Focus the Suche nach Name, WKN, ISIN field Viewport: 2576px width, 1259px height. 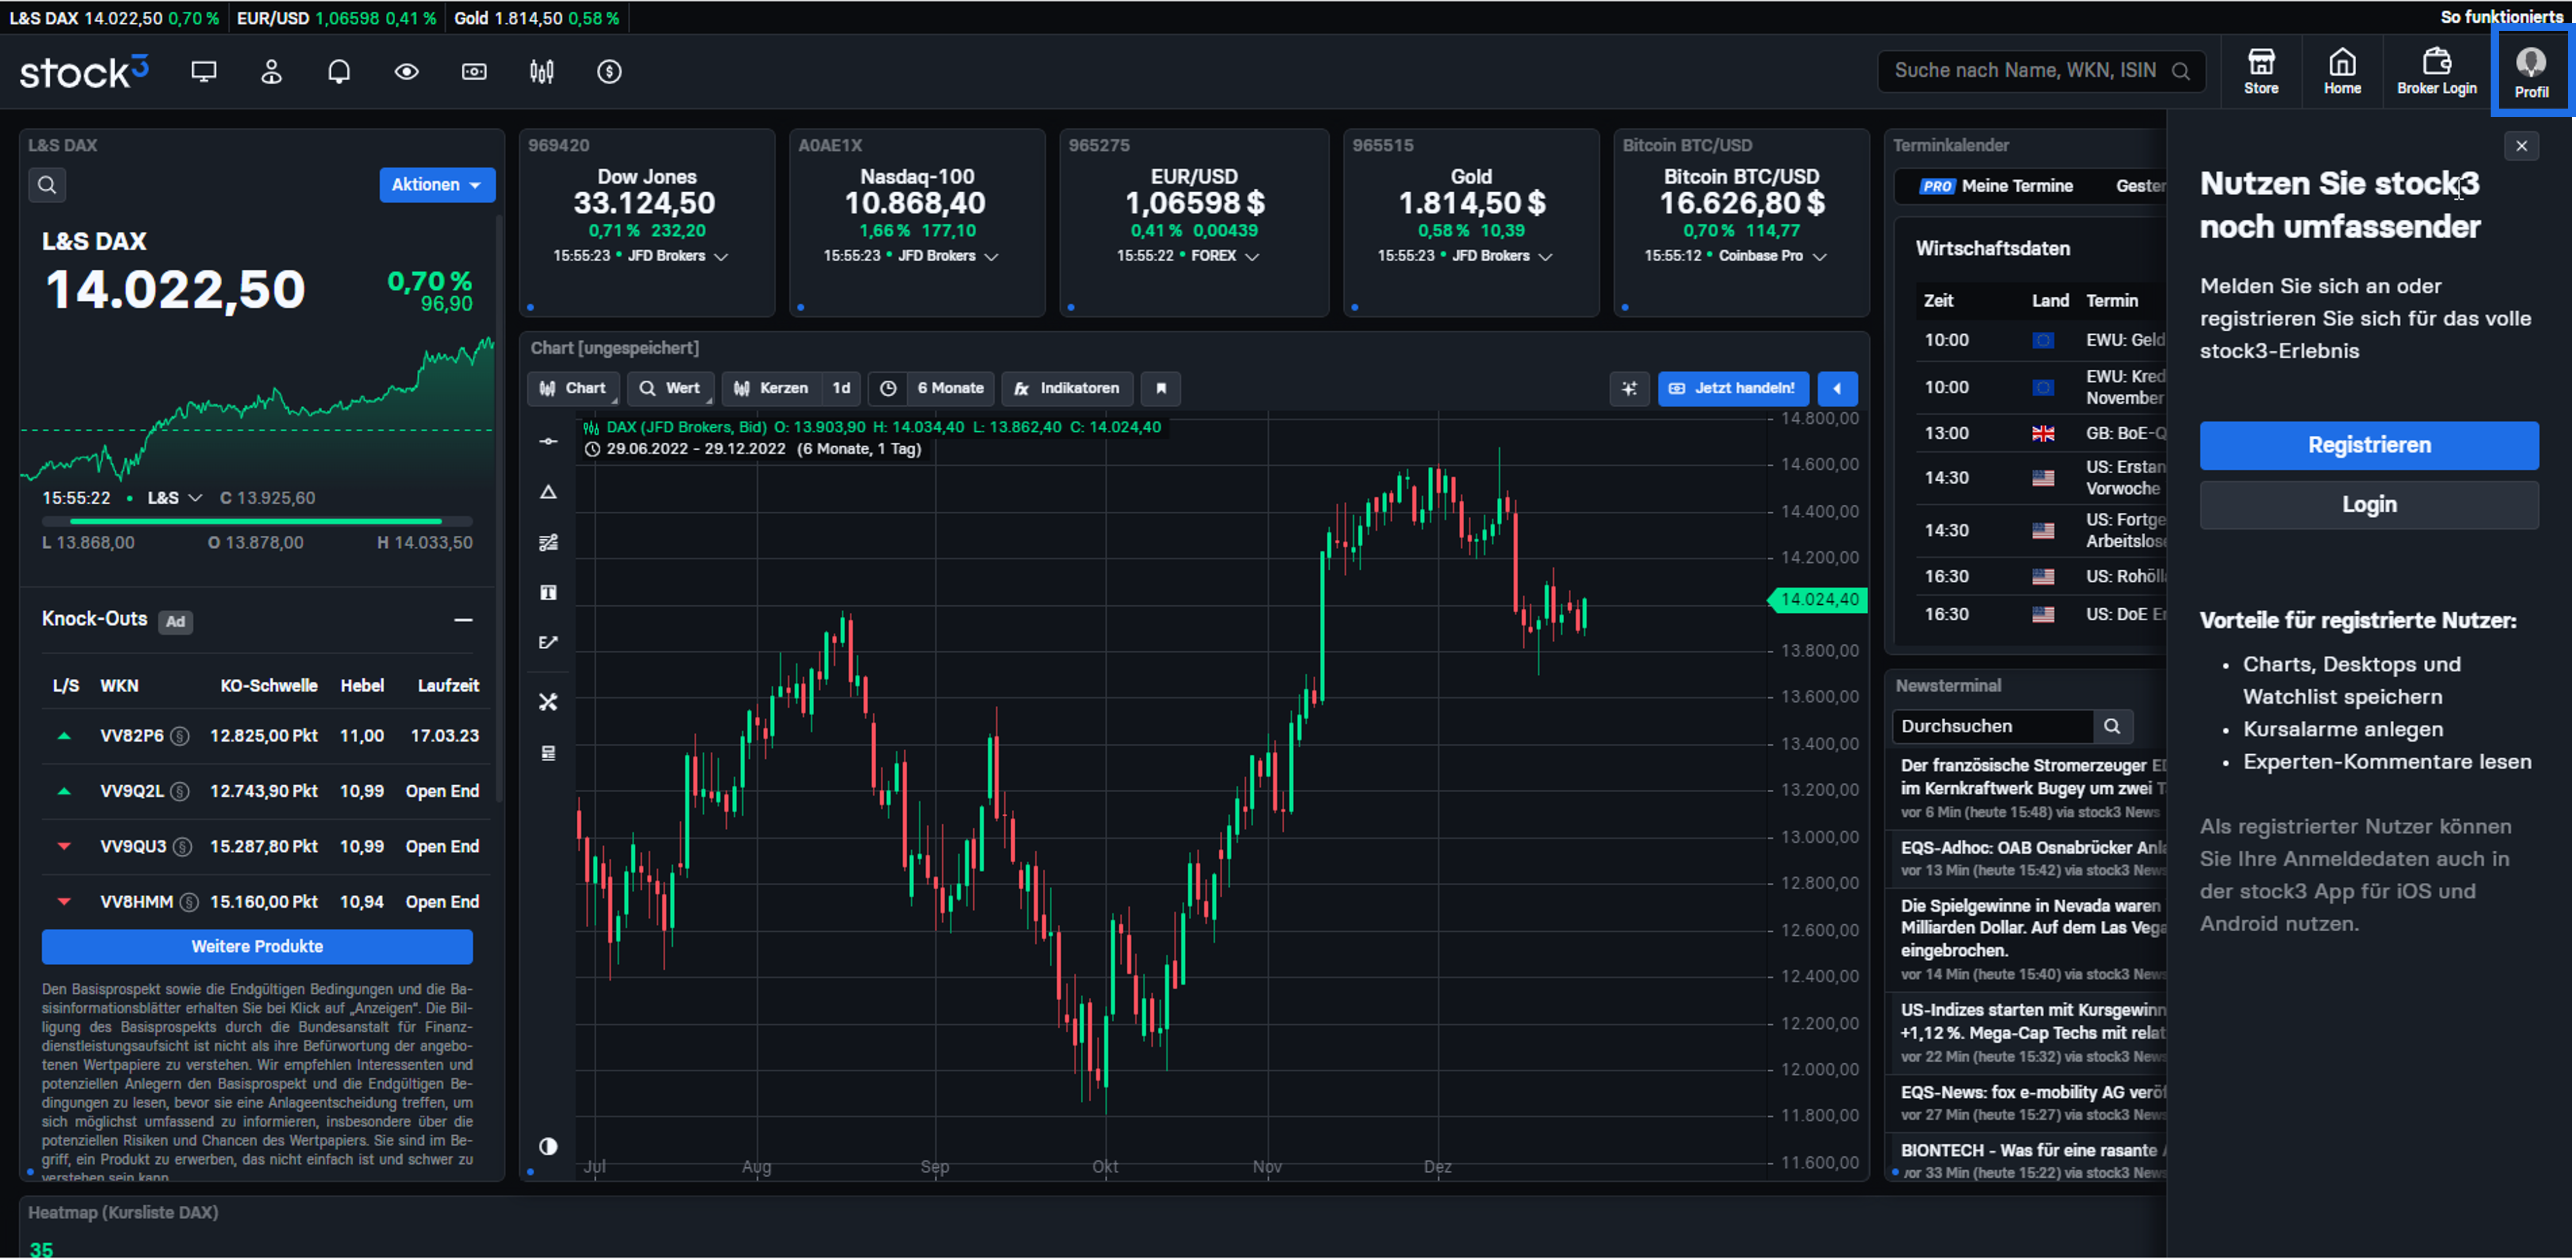[2041, 71]
